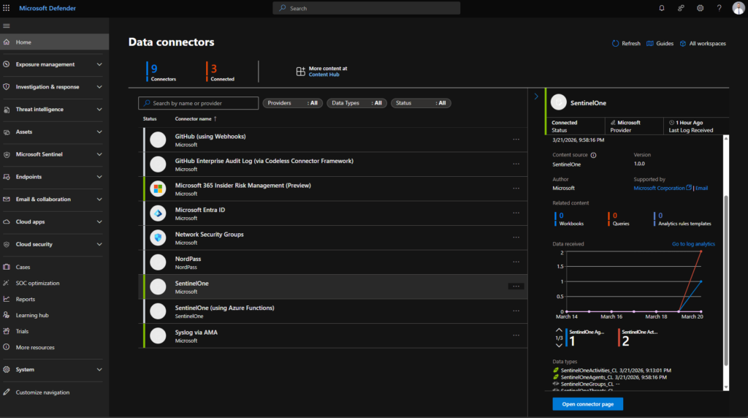The image size is (748, 418).
Task: Click the Open connector page button
Action: tap(587, 404)
